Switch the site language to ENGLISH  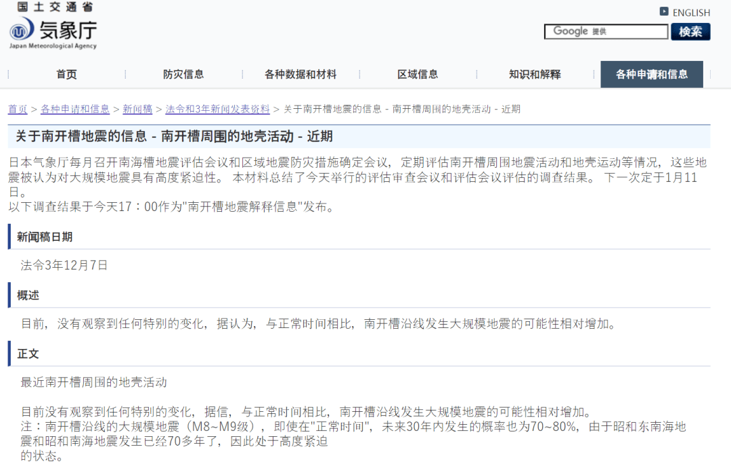pos(691,12)
